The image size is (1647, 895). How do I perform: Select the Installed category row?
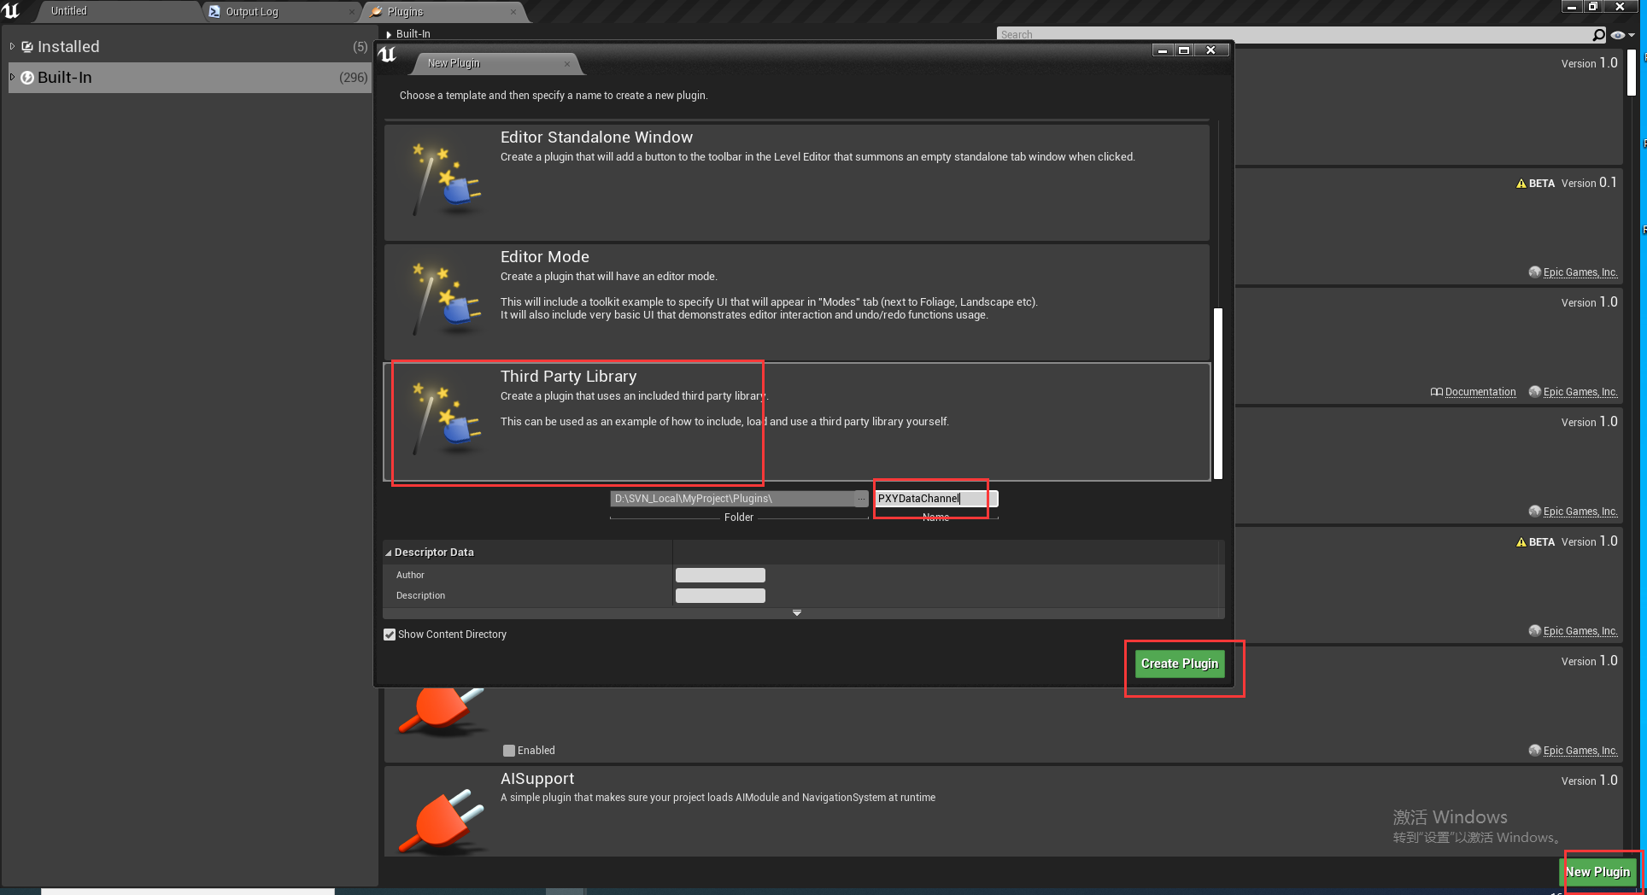tap(189, 47)
